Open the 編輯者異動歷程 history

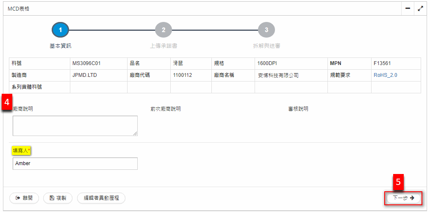[x=101, y=198]
